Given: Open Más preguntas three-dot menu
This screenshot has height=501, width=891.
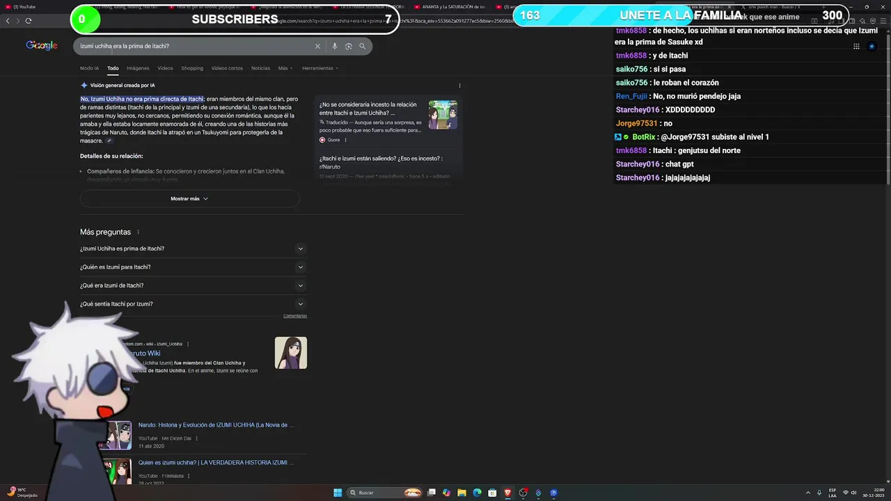Looking at the screenshot, I should coord(138,232).
